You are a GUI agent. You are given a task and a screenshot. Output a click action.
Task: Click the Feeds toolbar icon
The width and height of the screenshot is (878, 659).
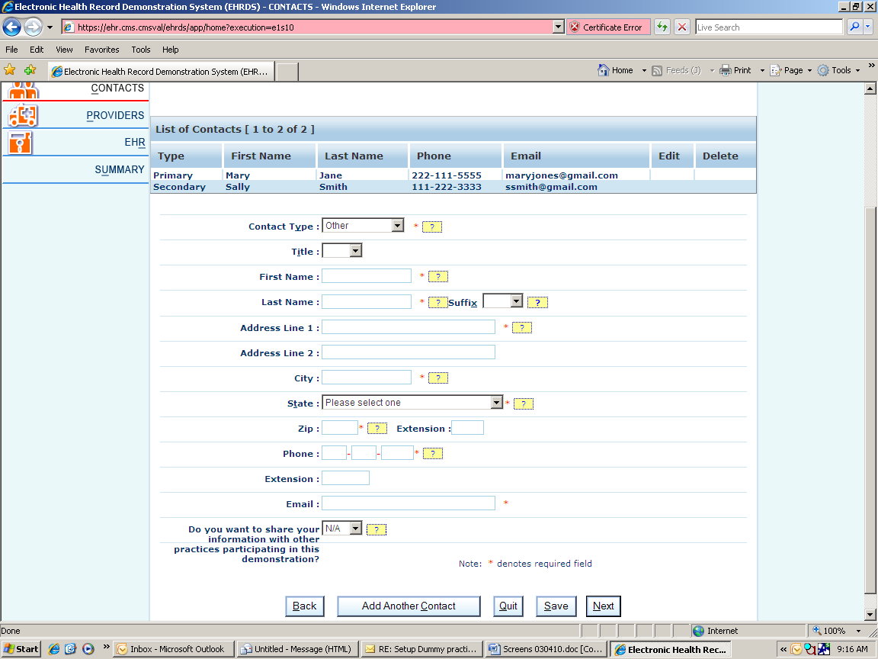658,71
